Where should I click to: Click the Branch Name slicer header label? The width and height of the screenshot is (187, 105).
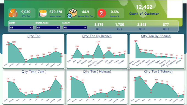[x=42, y=23]
